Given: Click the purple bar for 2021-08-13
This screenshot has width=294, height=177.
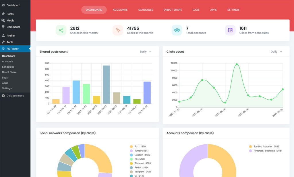Looking at the screenshot, I should point(66,95).
